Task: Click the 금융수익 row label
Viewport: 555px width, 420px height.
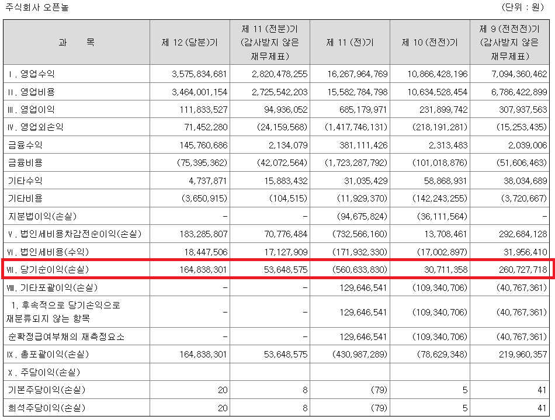Action: point(25,145)
